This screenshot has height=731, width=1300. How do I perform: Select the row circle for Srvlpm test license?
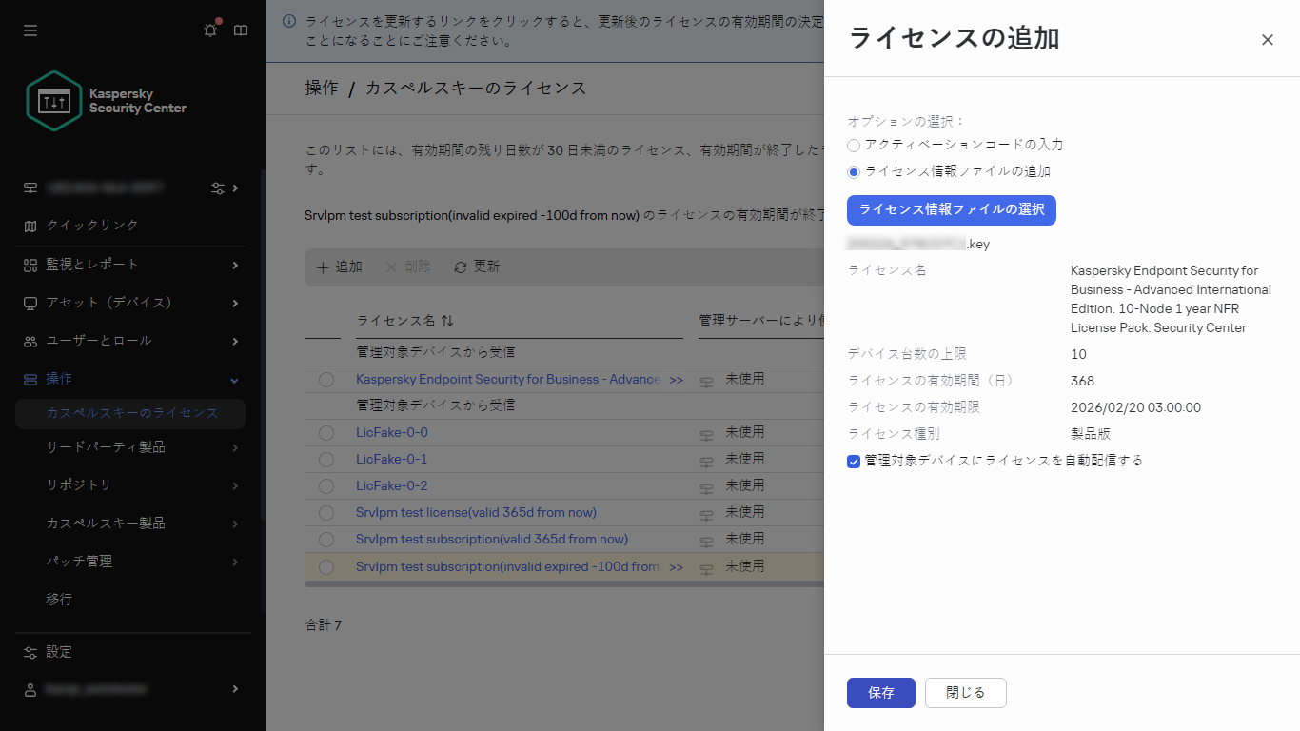click(326, 512)
